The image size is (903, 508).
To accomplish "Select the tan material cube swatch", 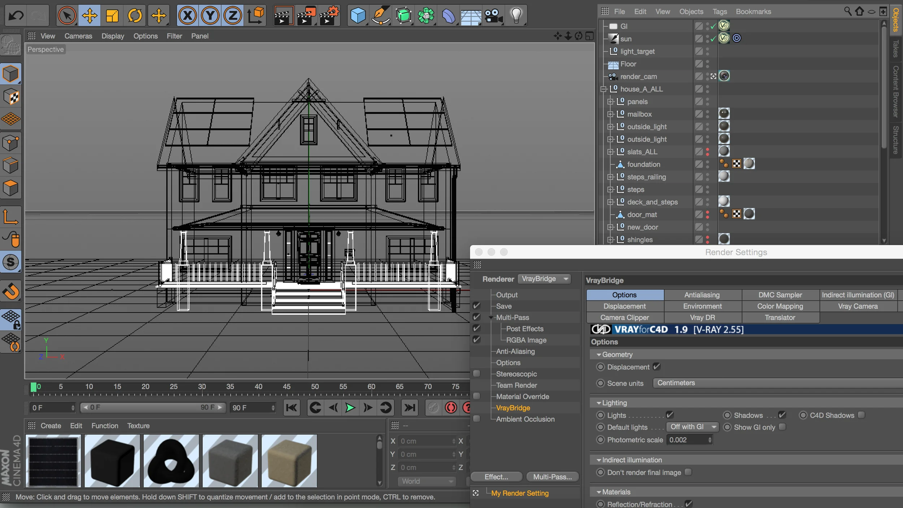I will [289, 461].
